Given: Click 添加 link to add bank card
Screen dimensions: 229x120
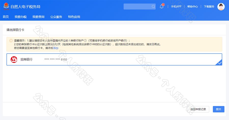Looking at the screenshot, I should 56,48.
